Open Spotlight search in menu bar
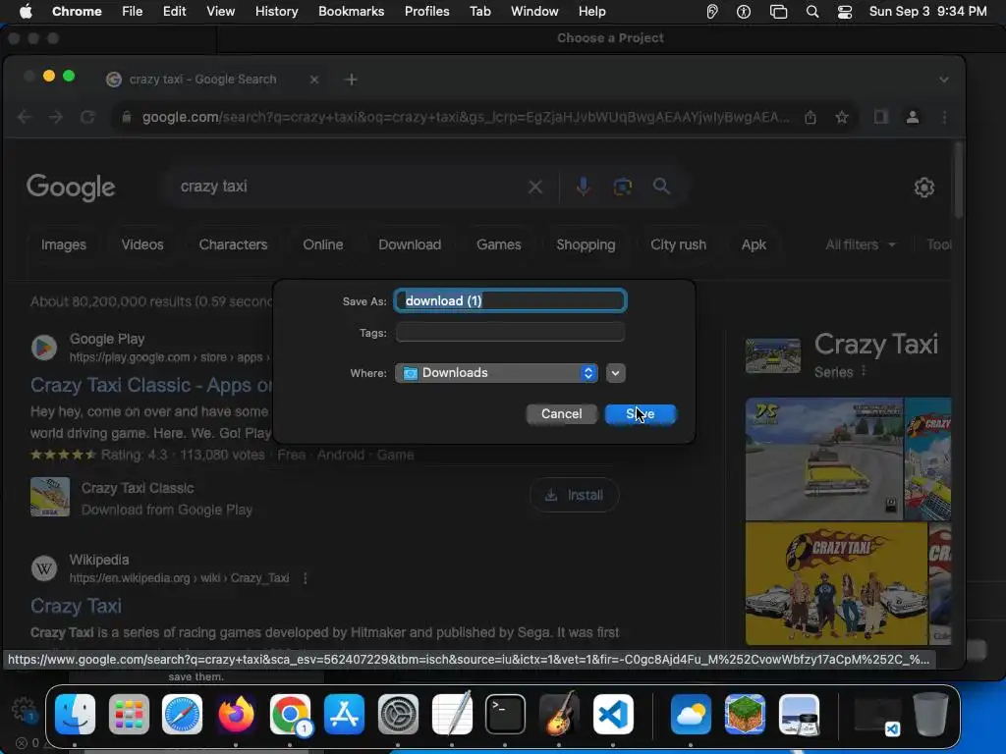Viewport: 1006px width, 754px height. 812,11
